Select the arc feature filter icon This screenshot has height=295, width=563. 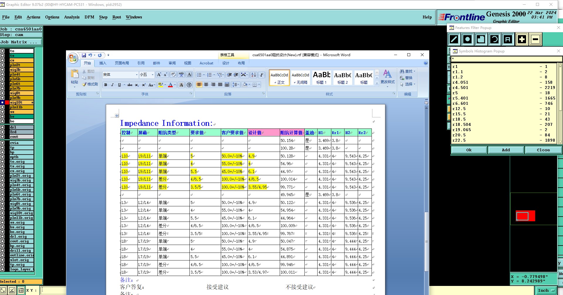[x=494, y=39]
